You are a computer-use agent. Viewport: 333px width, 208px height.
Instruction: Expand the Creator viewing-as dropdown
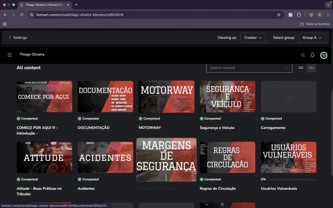(253, 38)
